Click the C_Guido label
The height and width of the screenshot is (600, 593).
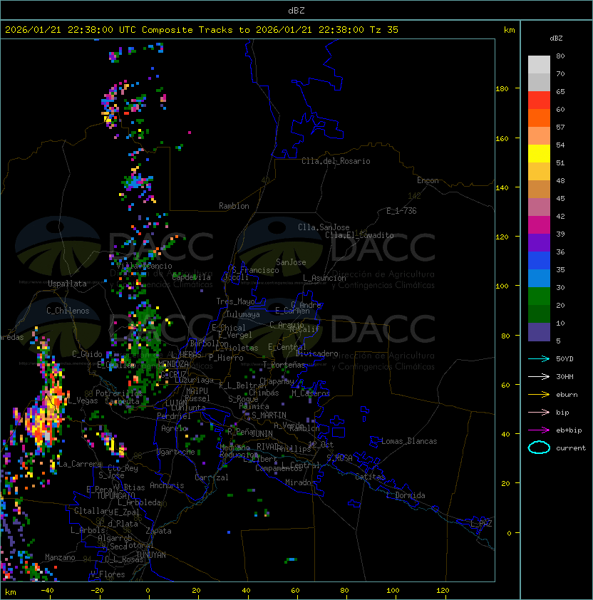[87, 354]
